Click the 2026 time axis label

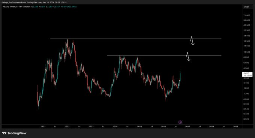click(163, 126)
